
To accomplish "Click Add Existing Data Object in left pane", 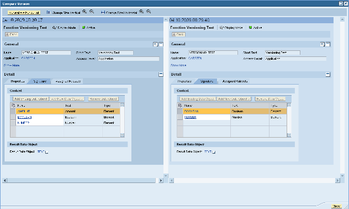I will 31,99.
